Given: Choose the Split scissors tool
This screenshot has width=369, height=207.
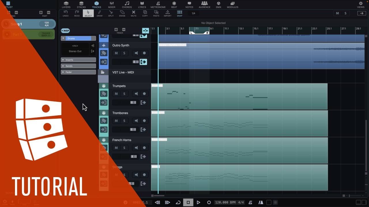Looking at the screenshot, I should pyautogui.click(x=111, y=13).
